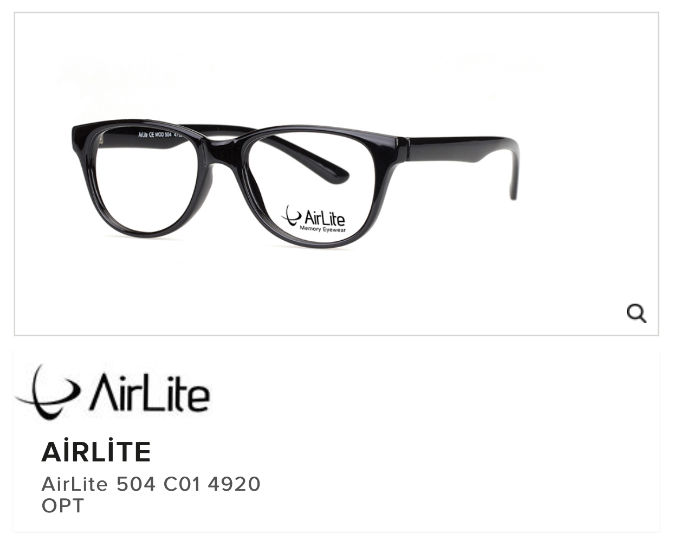Click the swoosh emblem in brand logo
The image size is (673, 533).
pyautogui.click(x=48, y=391)
